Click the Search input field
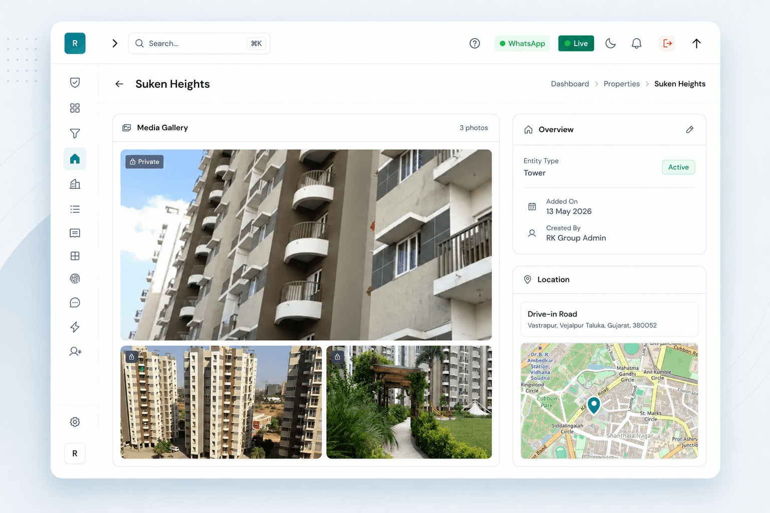This screenshot has height=513, width=770. pos(199,44)
